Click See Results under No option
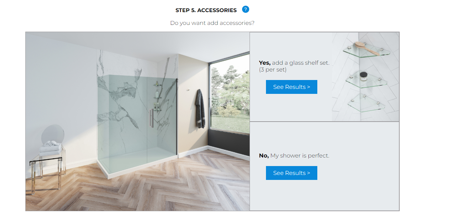456x224 pixels. click(291, 173)
